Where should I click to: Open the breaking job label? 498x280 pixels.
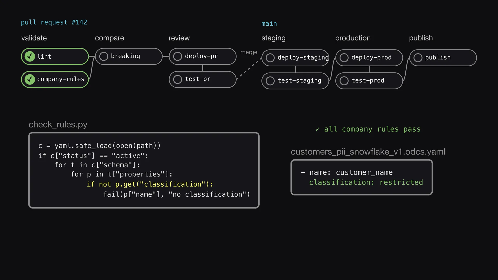click(126, 56)
